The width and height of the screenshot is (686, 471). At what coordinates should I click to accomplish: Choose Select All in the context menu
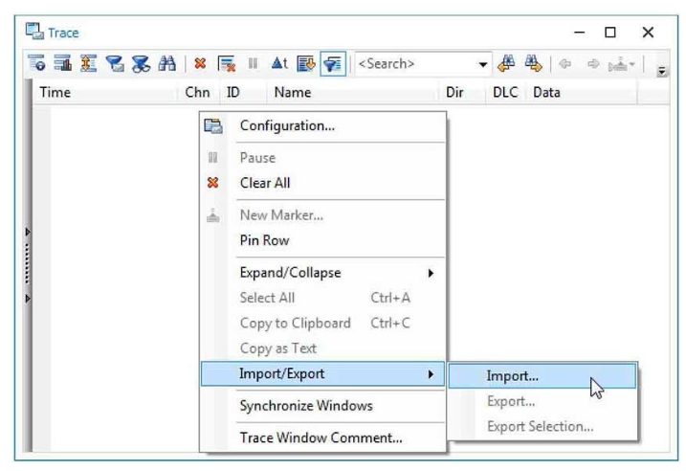click(x=322, y=298)
